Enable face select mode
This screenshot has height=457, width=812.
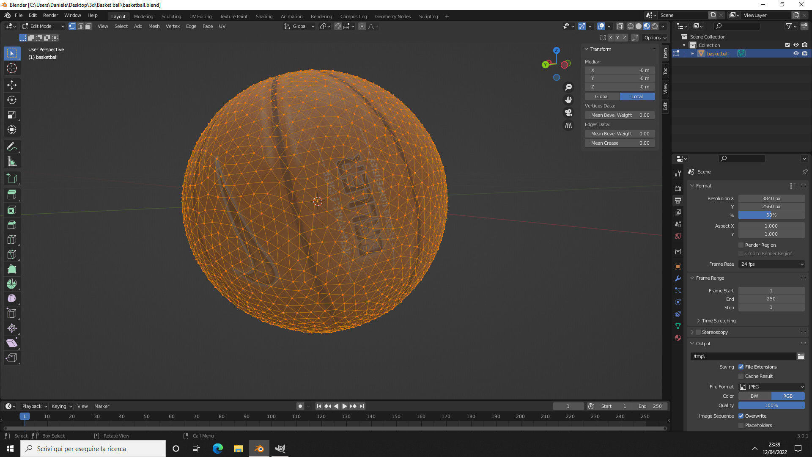(88, 26)
